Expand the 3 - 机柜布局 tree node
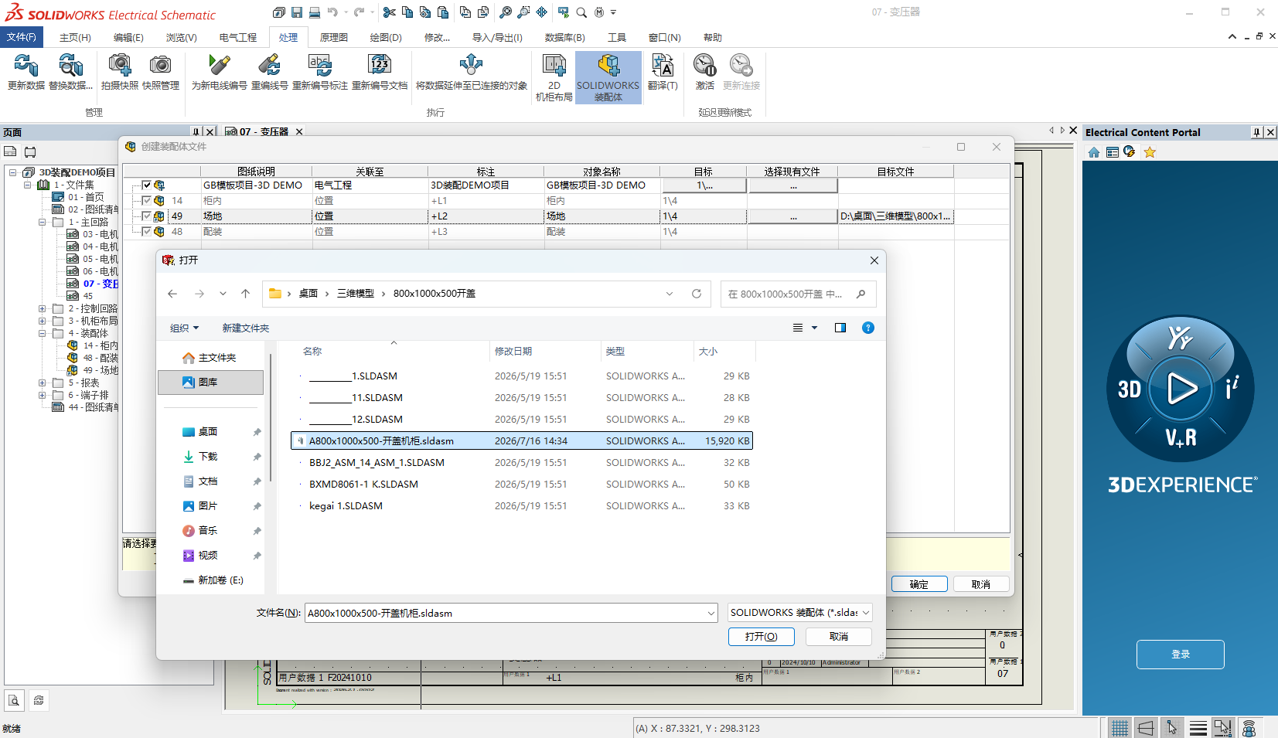 42,321
